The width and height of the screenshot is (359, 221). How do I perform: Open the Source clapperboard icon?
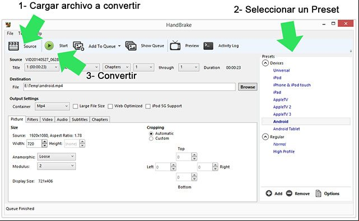[13, 46]
